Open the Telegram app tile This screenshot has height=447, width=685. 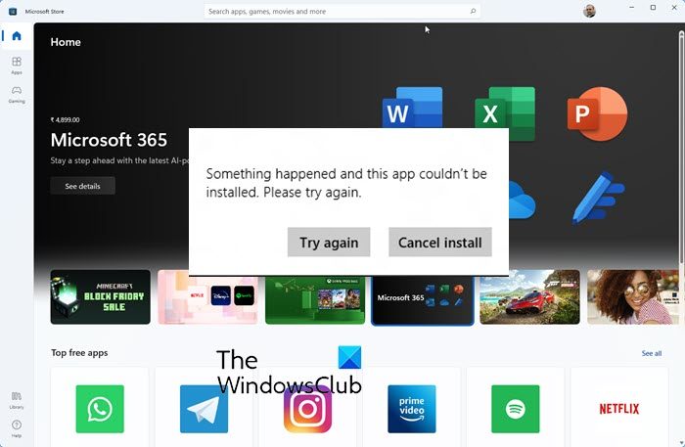tap(204, 407)
